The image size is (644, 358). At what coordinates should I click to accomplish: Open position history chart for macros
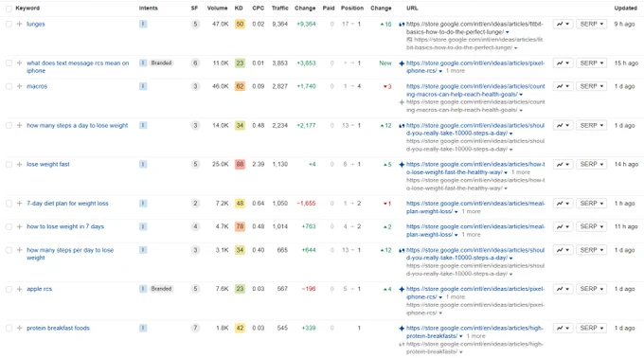pos(563,86)
